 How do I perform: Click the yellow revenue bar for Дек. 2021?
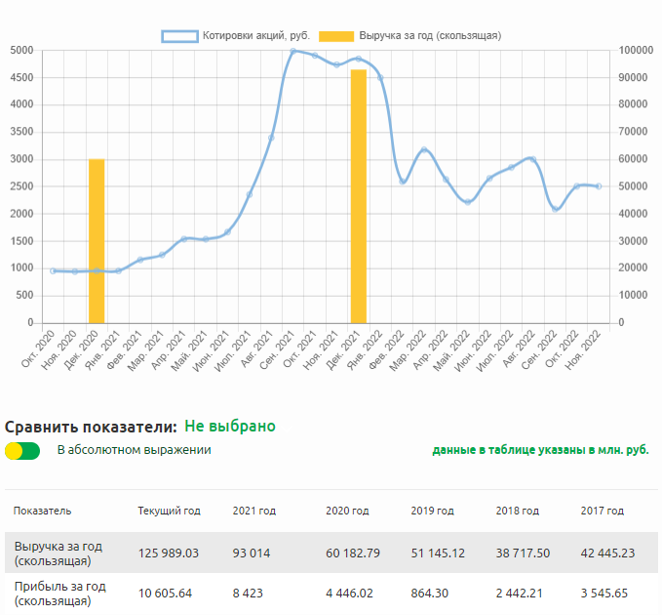359,196
